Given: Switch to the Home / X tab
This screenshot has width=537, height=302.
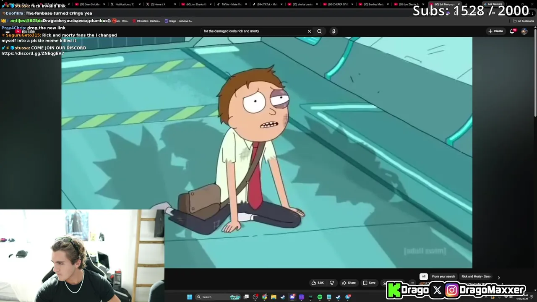Looking at the screenshot, I should [x=161, y=4].
